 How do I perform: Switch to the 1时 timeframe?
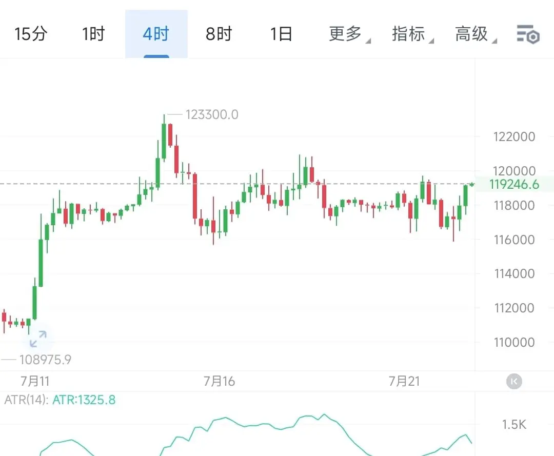coord(94,34)
